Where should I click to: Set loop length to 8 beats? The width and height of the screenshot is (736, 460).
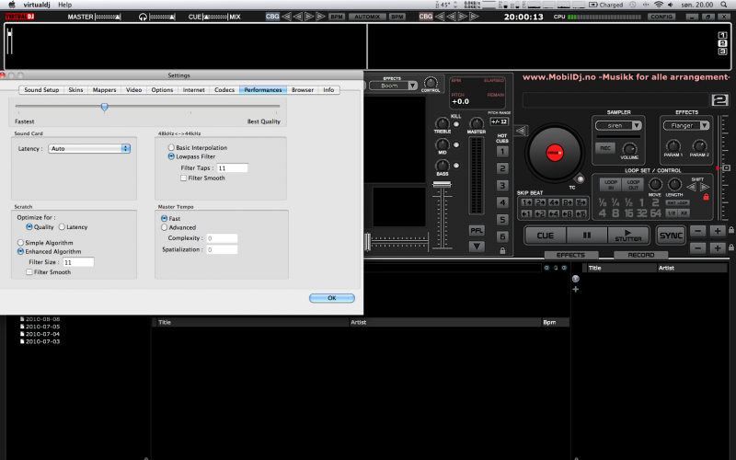click(x=615, y=213)
